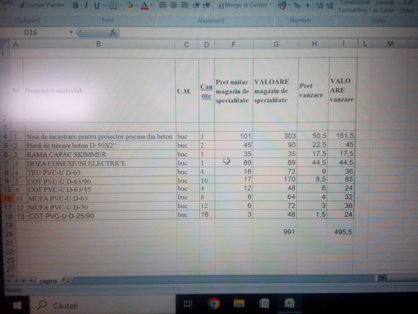The width and height of the screenshot is (418, 314).
Task: Click the taskbar search box 'Căutați'
Action: click(x=103, y=305)
